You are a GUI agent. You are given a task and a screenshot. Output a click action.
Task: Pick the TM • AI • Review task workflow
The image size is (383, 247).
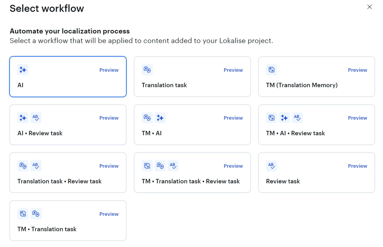coord(316,133)
